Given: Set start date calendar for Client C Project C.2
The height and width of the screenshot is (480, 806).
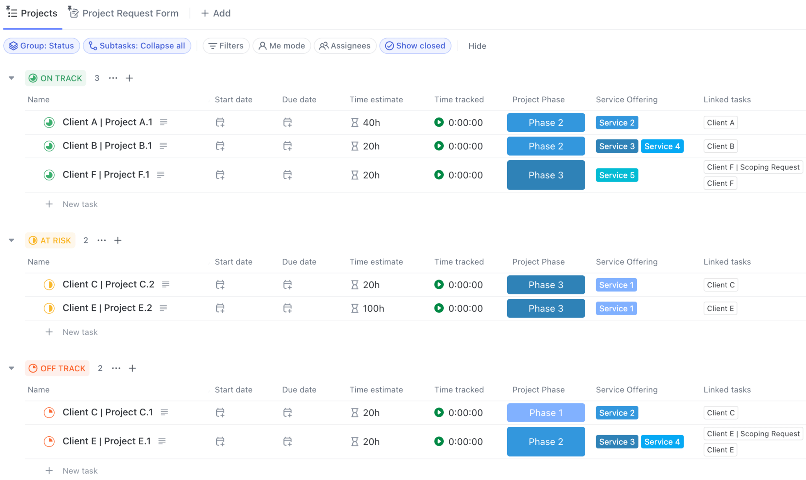Looking at the screenshot, I should tap(220, 285).
